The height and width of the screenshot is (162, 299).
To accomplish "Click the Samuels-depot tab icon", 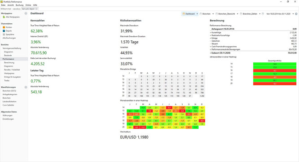I will (x=36, y=9).
